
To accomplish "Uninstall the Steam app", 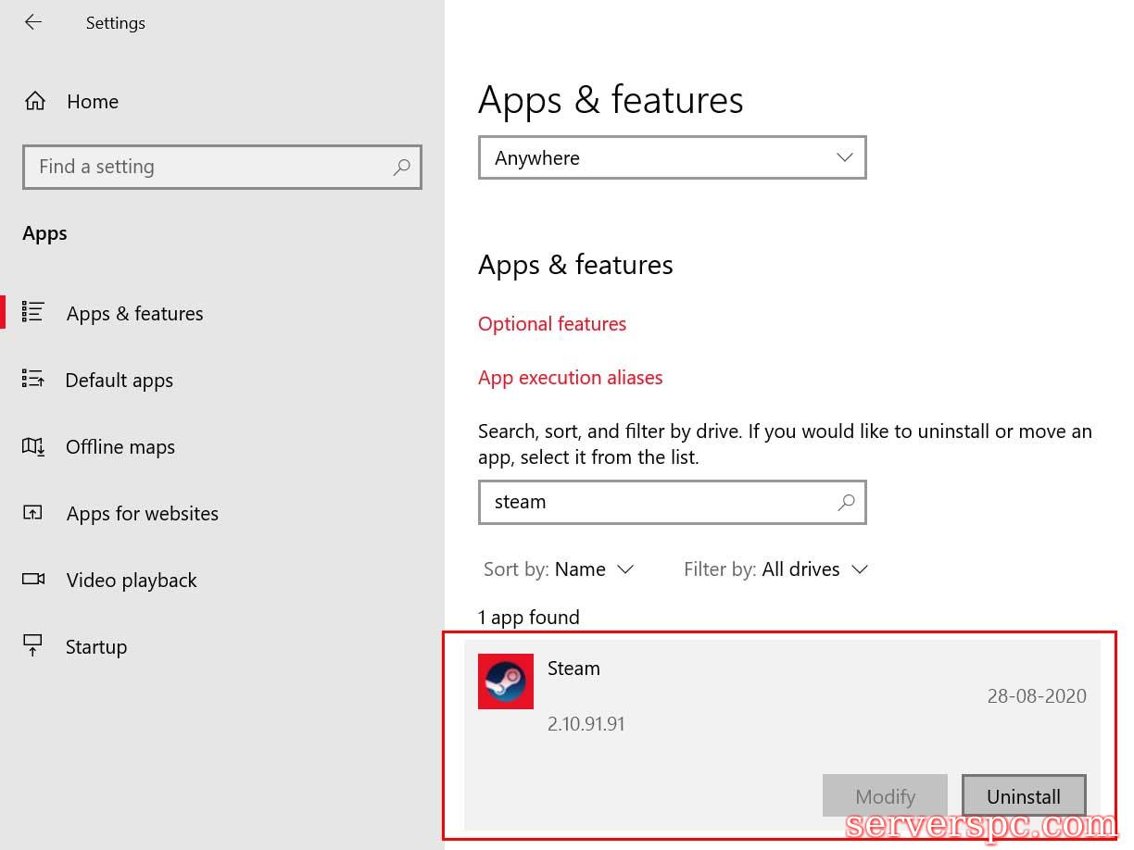I will point(1023,796).
